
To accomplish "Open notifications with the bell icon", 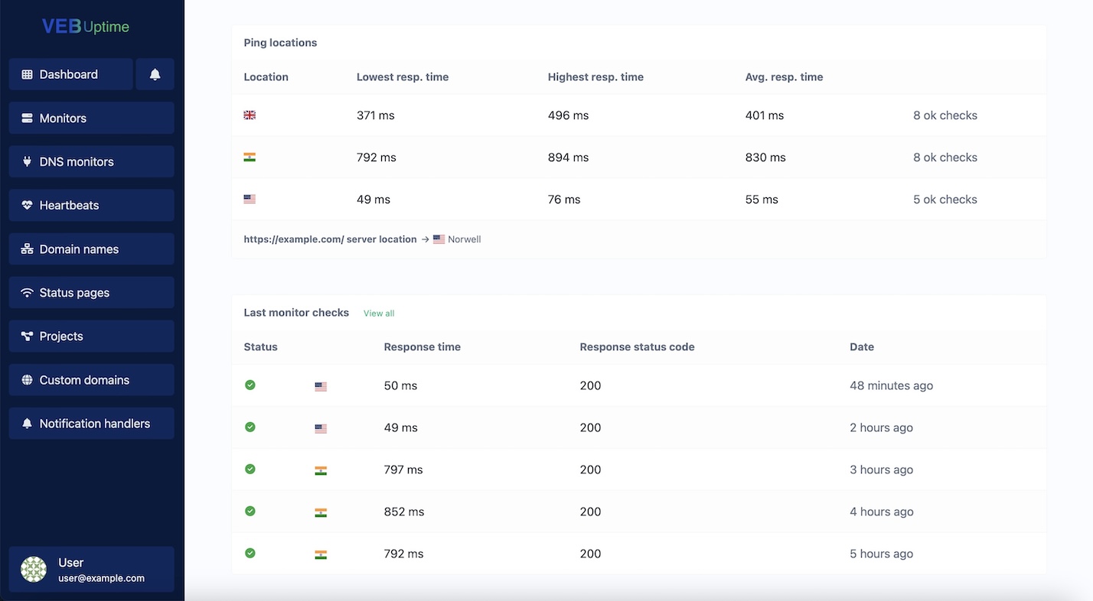I will click(x=155, y=74).
